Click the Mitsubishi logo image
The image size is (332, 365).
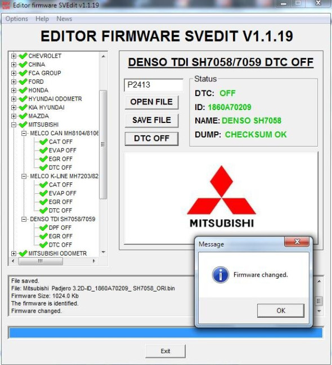pyautogui.click(x=221, y=197)
